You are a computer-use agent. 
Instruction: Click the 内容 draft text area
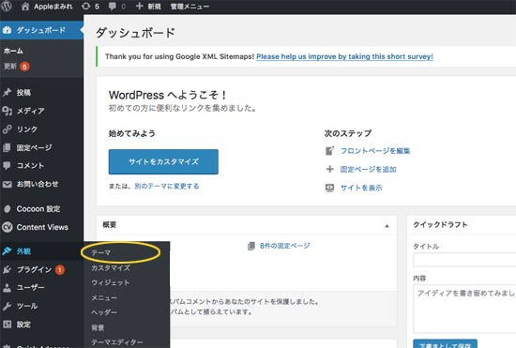point(464,310)
